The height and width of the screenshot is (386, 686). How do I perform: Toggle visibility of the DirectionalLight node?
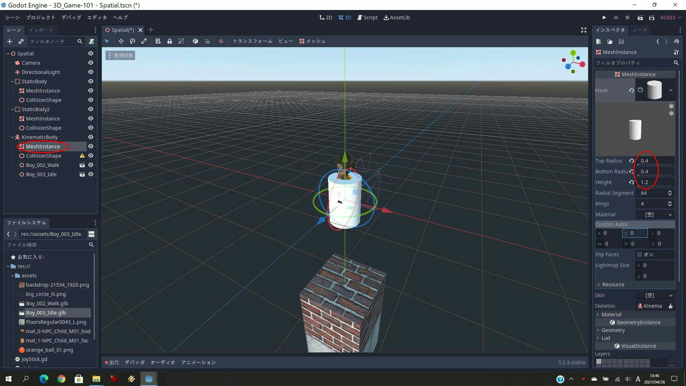(90, 72)
